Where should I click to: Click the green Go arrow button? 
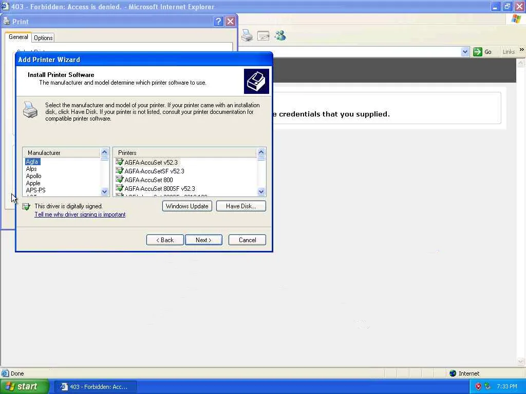pyautogui.click(x=477, y=52)
